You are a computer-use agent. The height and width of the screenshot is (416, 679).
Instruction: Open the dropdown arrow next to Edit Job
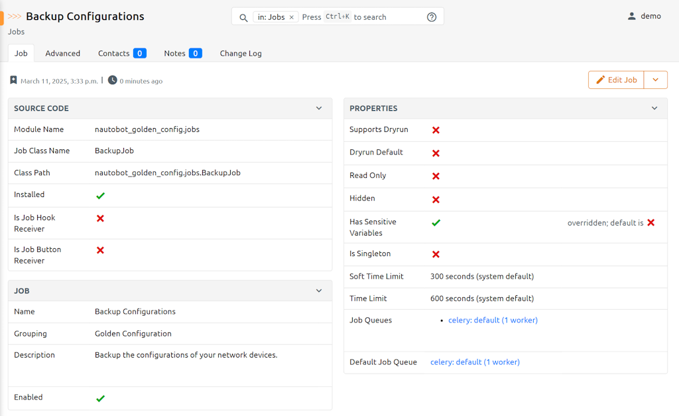[x=655, y=80]
